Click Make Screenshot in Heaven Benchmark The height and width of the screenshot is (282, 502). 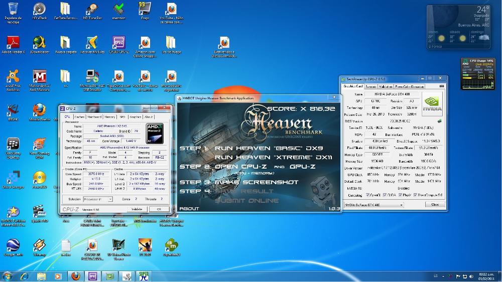(256, 182)
